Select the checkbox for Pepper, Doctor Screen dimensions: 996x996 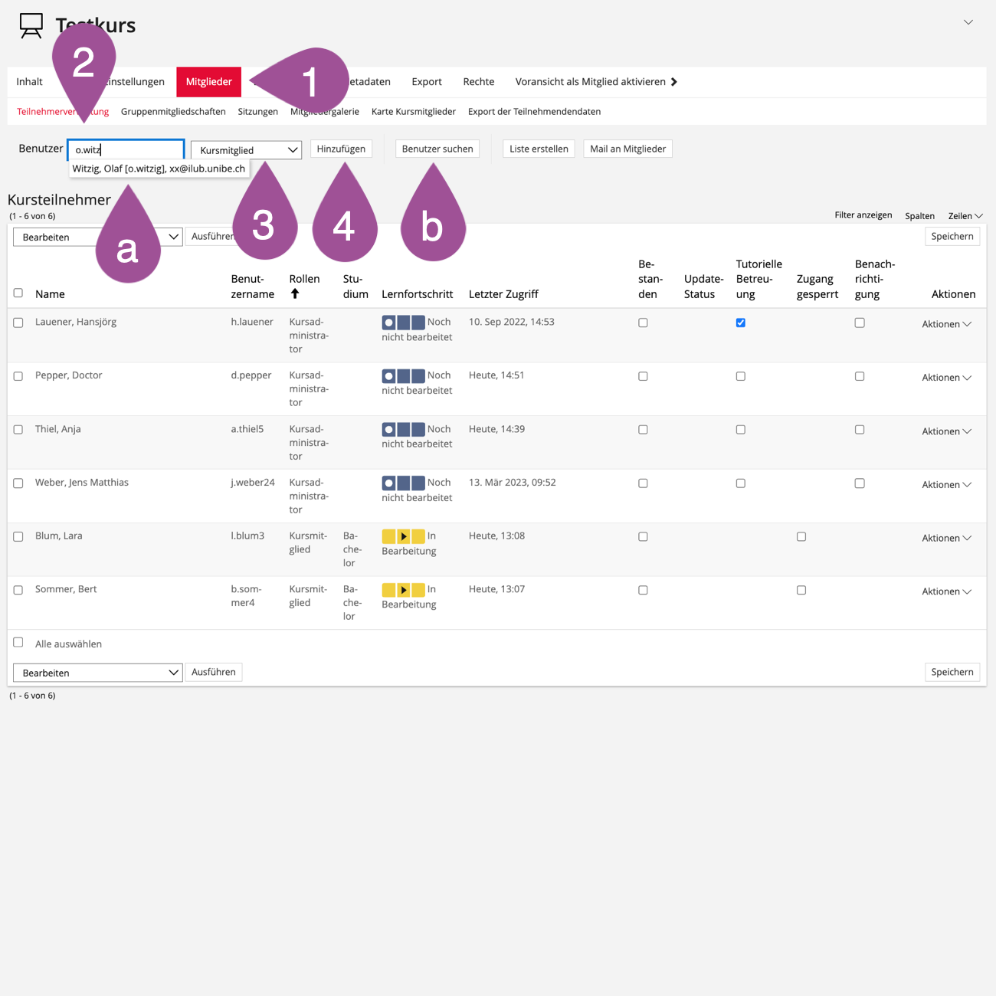pyautogui.click(x=18, y=376)
